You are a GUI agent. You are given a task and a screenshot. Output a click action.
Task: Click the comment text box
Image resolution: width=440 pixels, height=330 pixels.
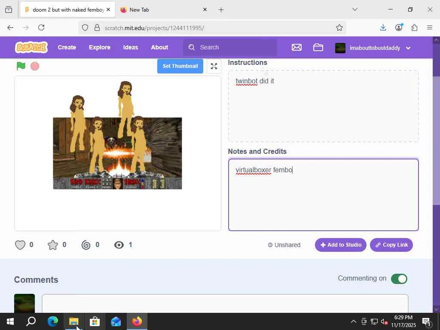click(225, 304)
